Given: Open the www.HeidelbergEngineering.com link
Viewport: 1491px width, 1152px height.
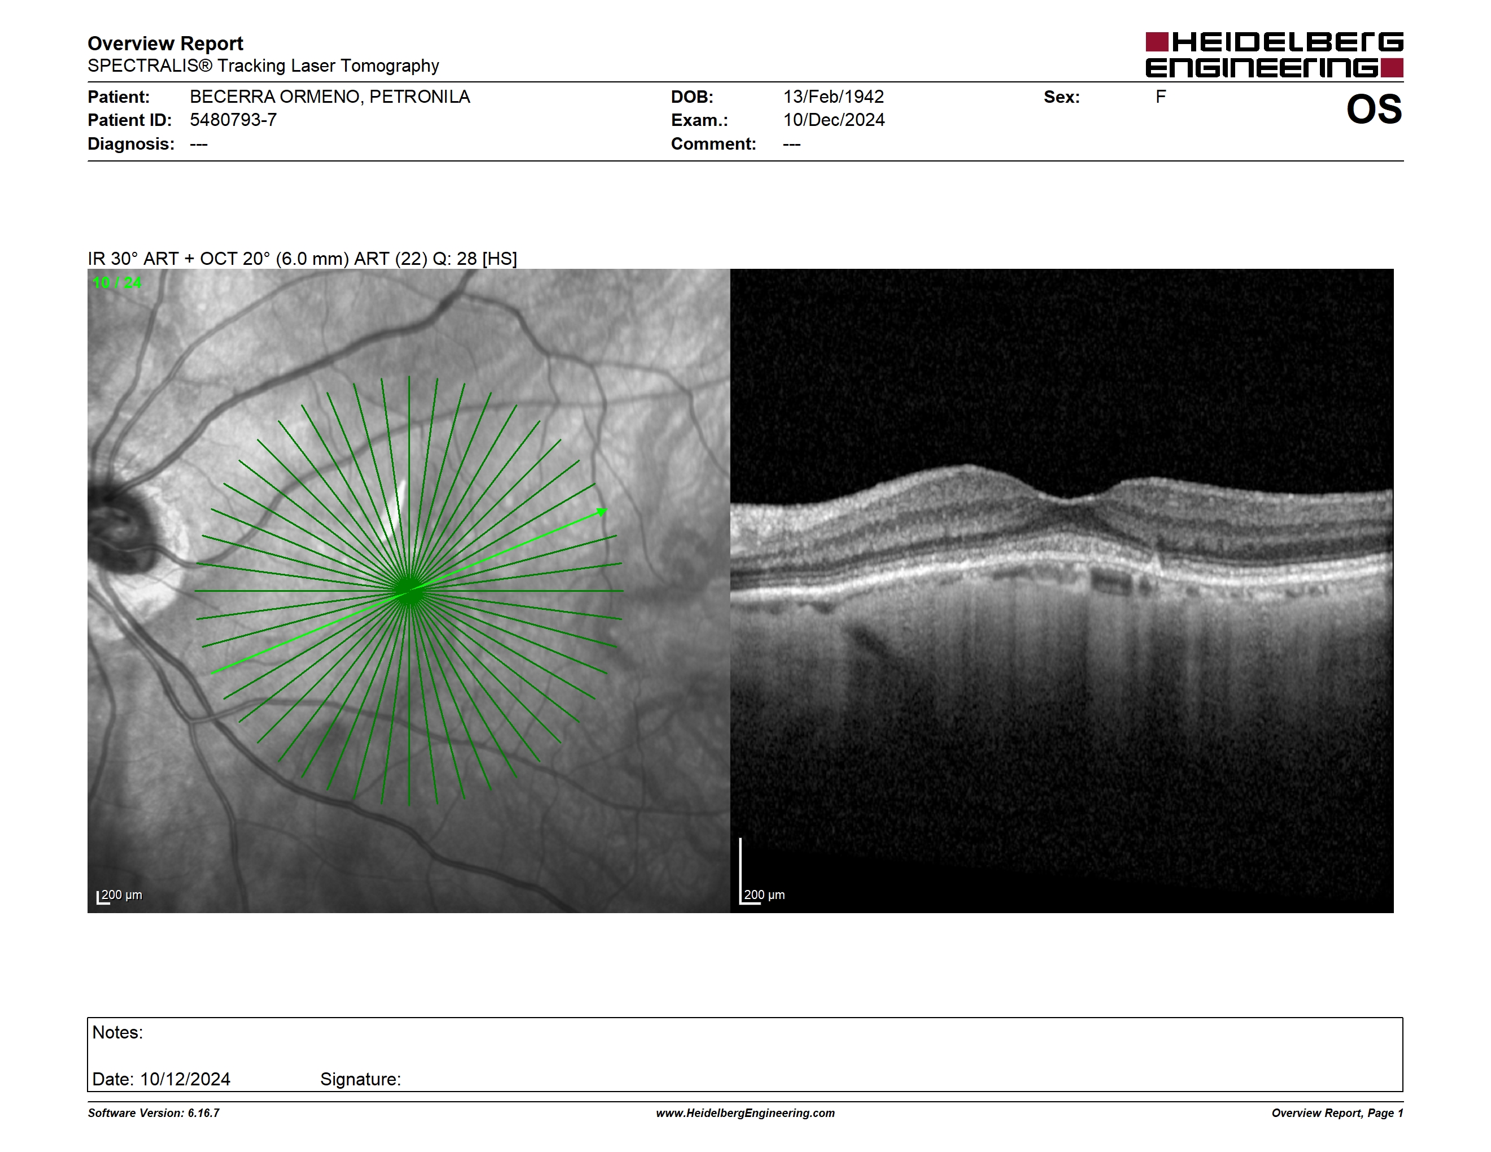Looking at the screenshot, I should (x=745, y=1113).
